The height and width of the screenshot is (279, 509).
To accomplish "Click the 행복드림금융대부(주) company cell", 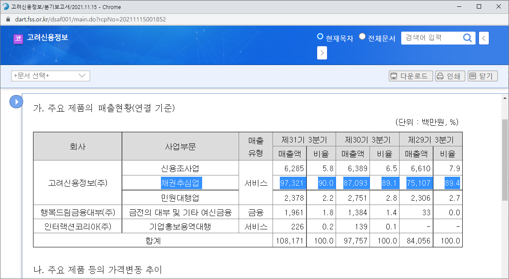I will pyautogui.click(x=78, y=212).
